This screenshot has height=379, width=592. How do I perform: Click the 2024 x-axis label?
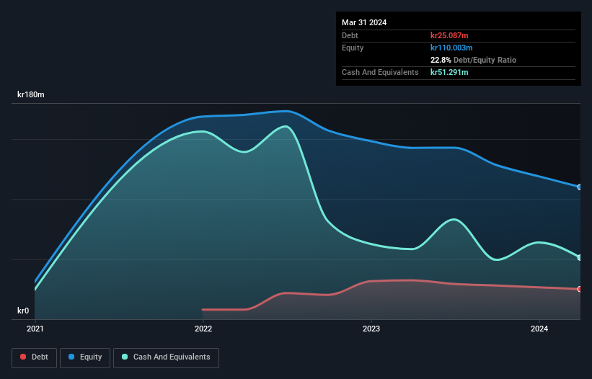[539, 329]
